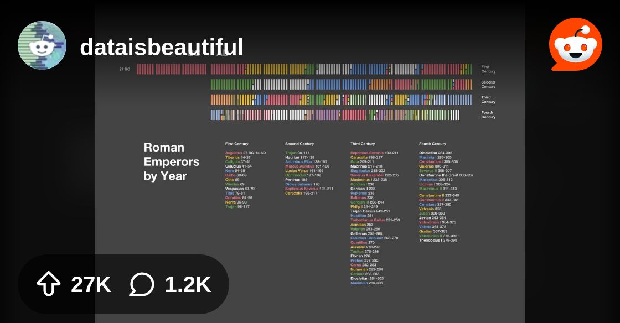Click the 27 BC timeline label
This screenshot has width=620, height=323.
point(125,69)
